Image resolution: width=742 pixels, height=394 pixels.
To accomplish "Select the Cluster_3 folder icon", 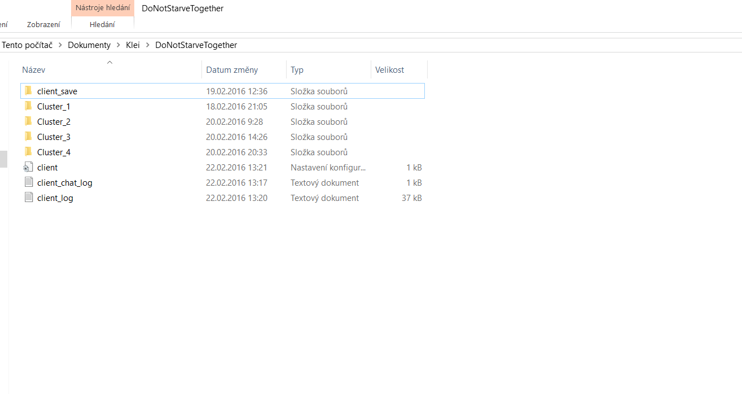I will point(28,137).
